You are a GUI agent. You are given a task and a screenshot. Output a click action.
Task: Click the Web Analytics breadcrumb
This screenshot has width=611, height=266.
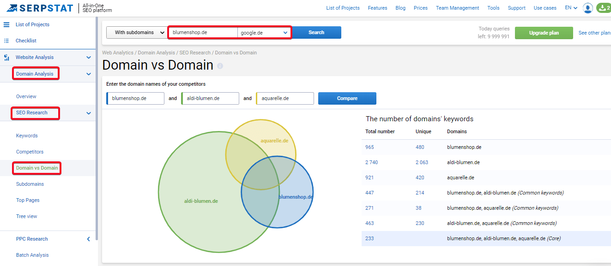(118, 53)
